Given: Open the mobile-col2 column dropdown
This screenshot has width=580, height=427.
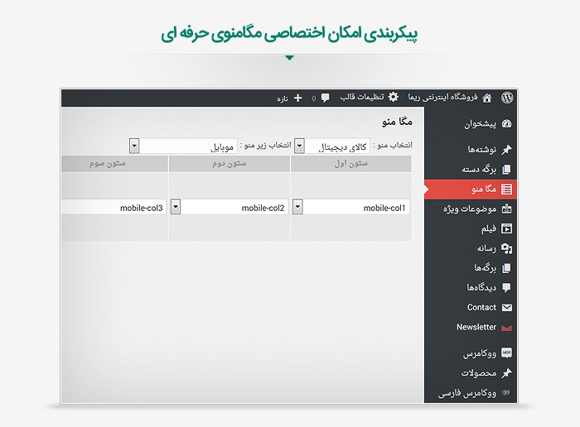Looking at the screenshot, I should [x=176, y=207].
